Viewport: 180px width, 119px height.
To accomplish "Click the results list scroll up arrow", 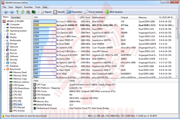I will coord(177,17).
